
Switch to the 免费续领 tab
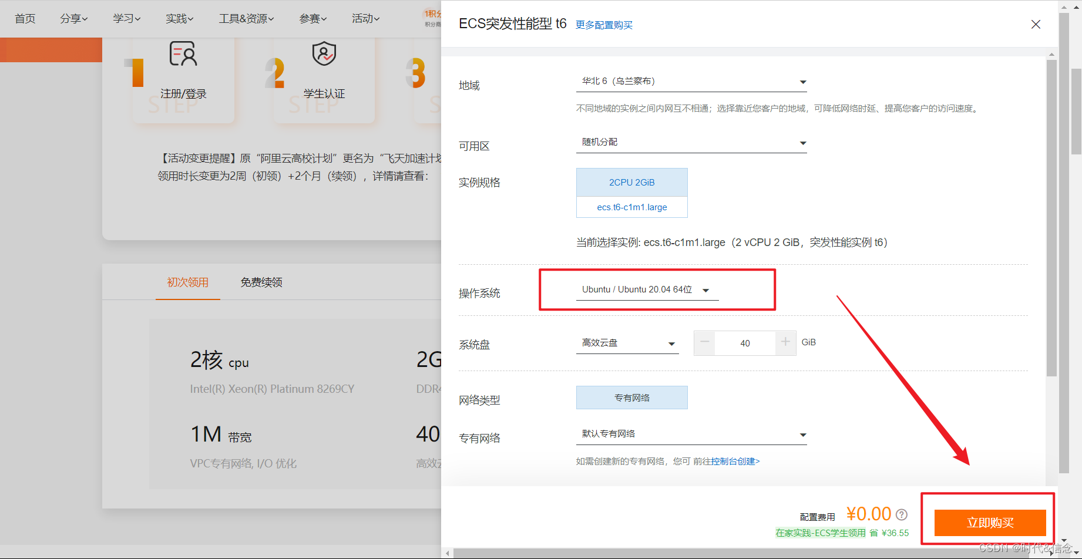(x=261, y=282)
